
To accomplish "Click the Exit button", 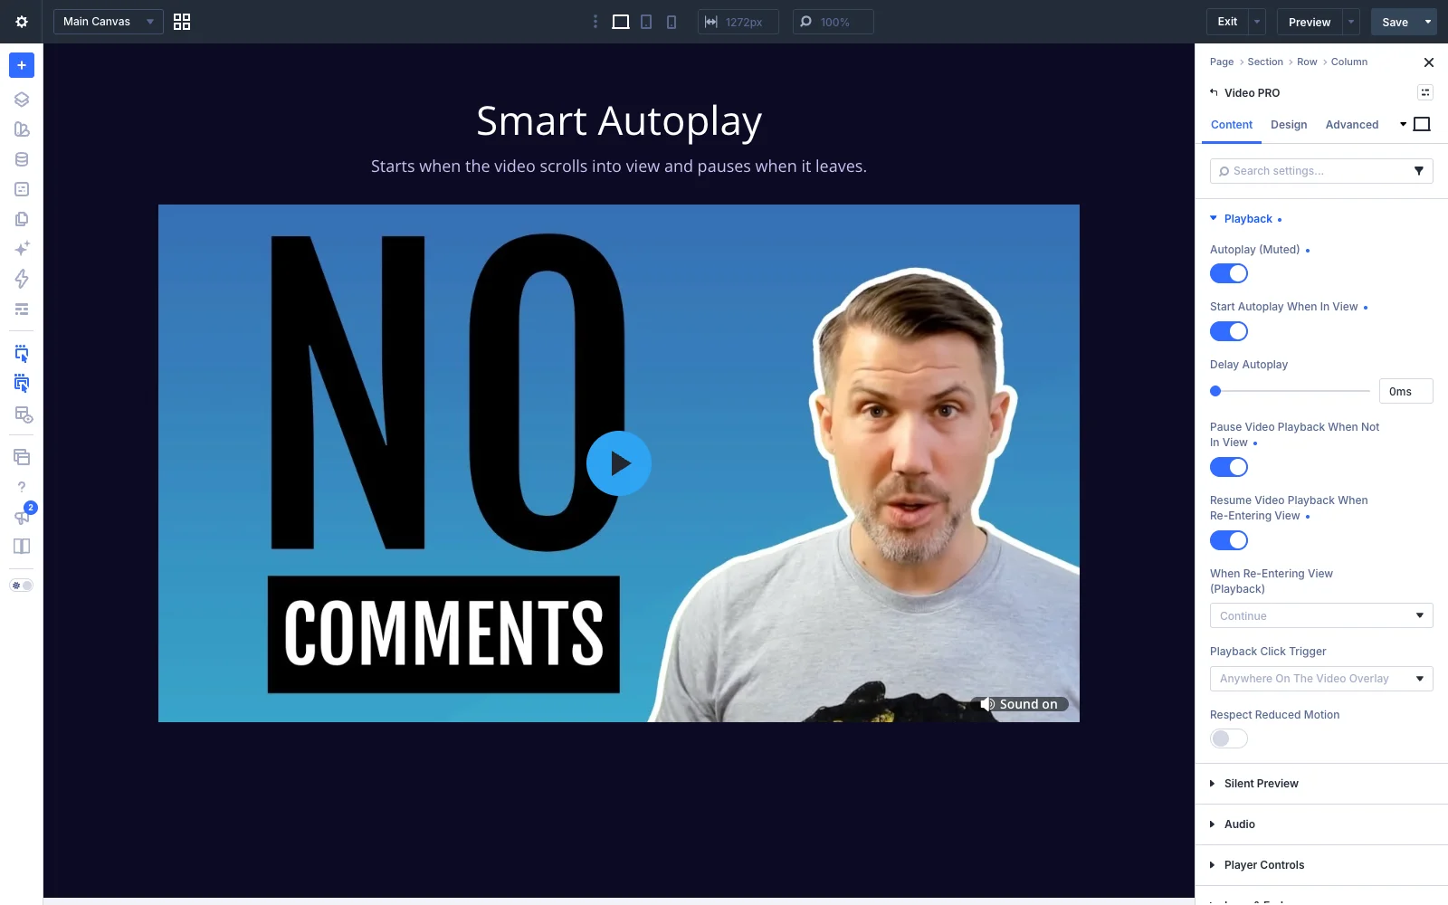I will pos(1227,22).
